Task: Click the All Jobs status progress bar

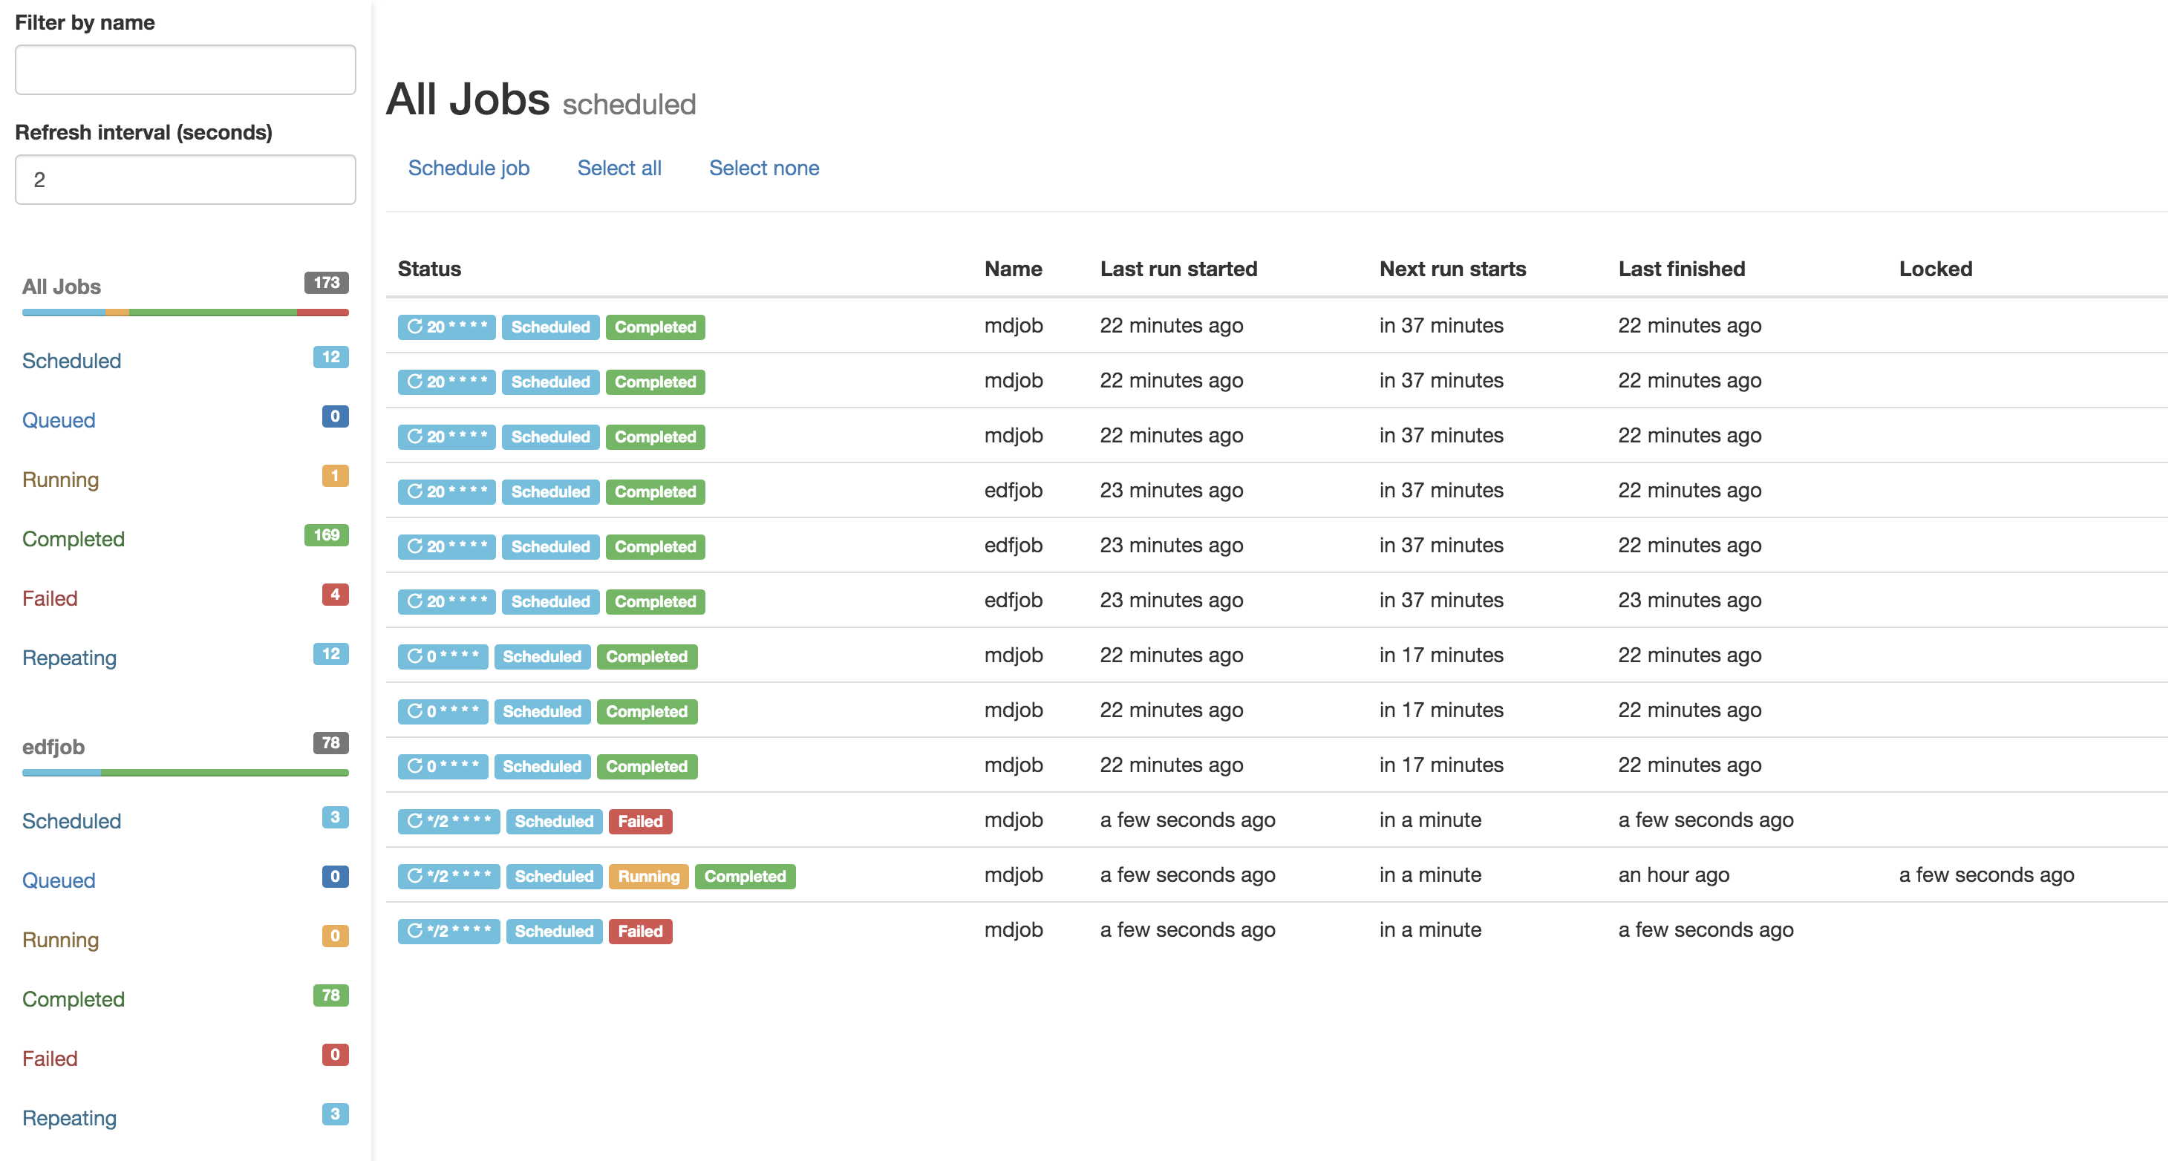Action: (185, 313)
